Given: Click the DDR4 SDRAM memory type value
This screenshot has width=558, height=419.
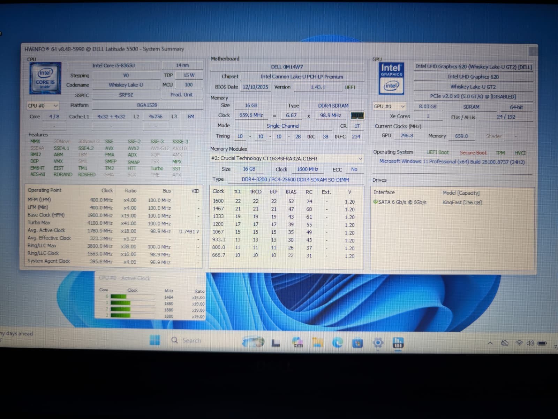Looking at the screenshot, I should pos(333,106).
